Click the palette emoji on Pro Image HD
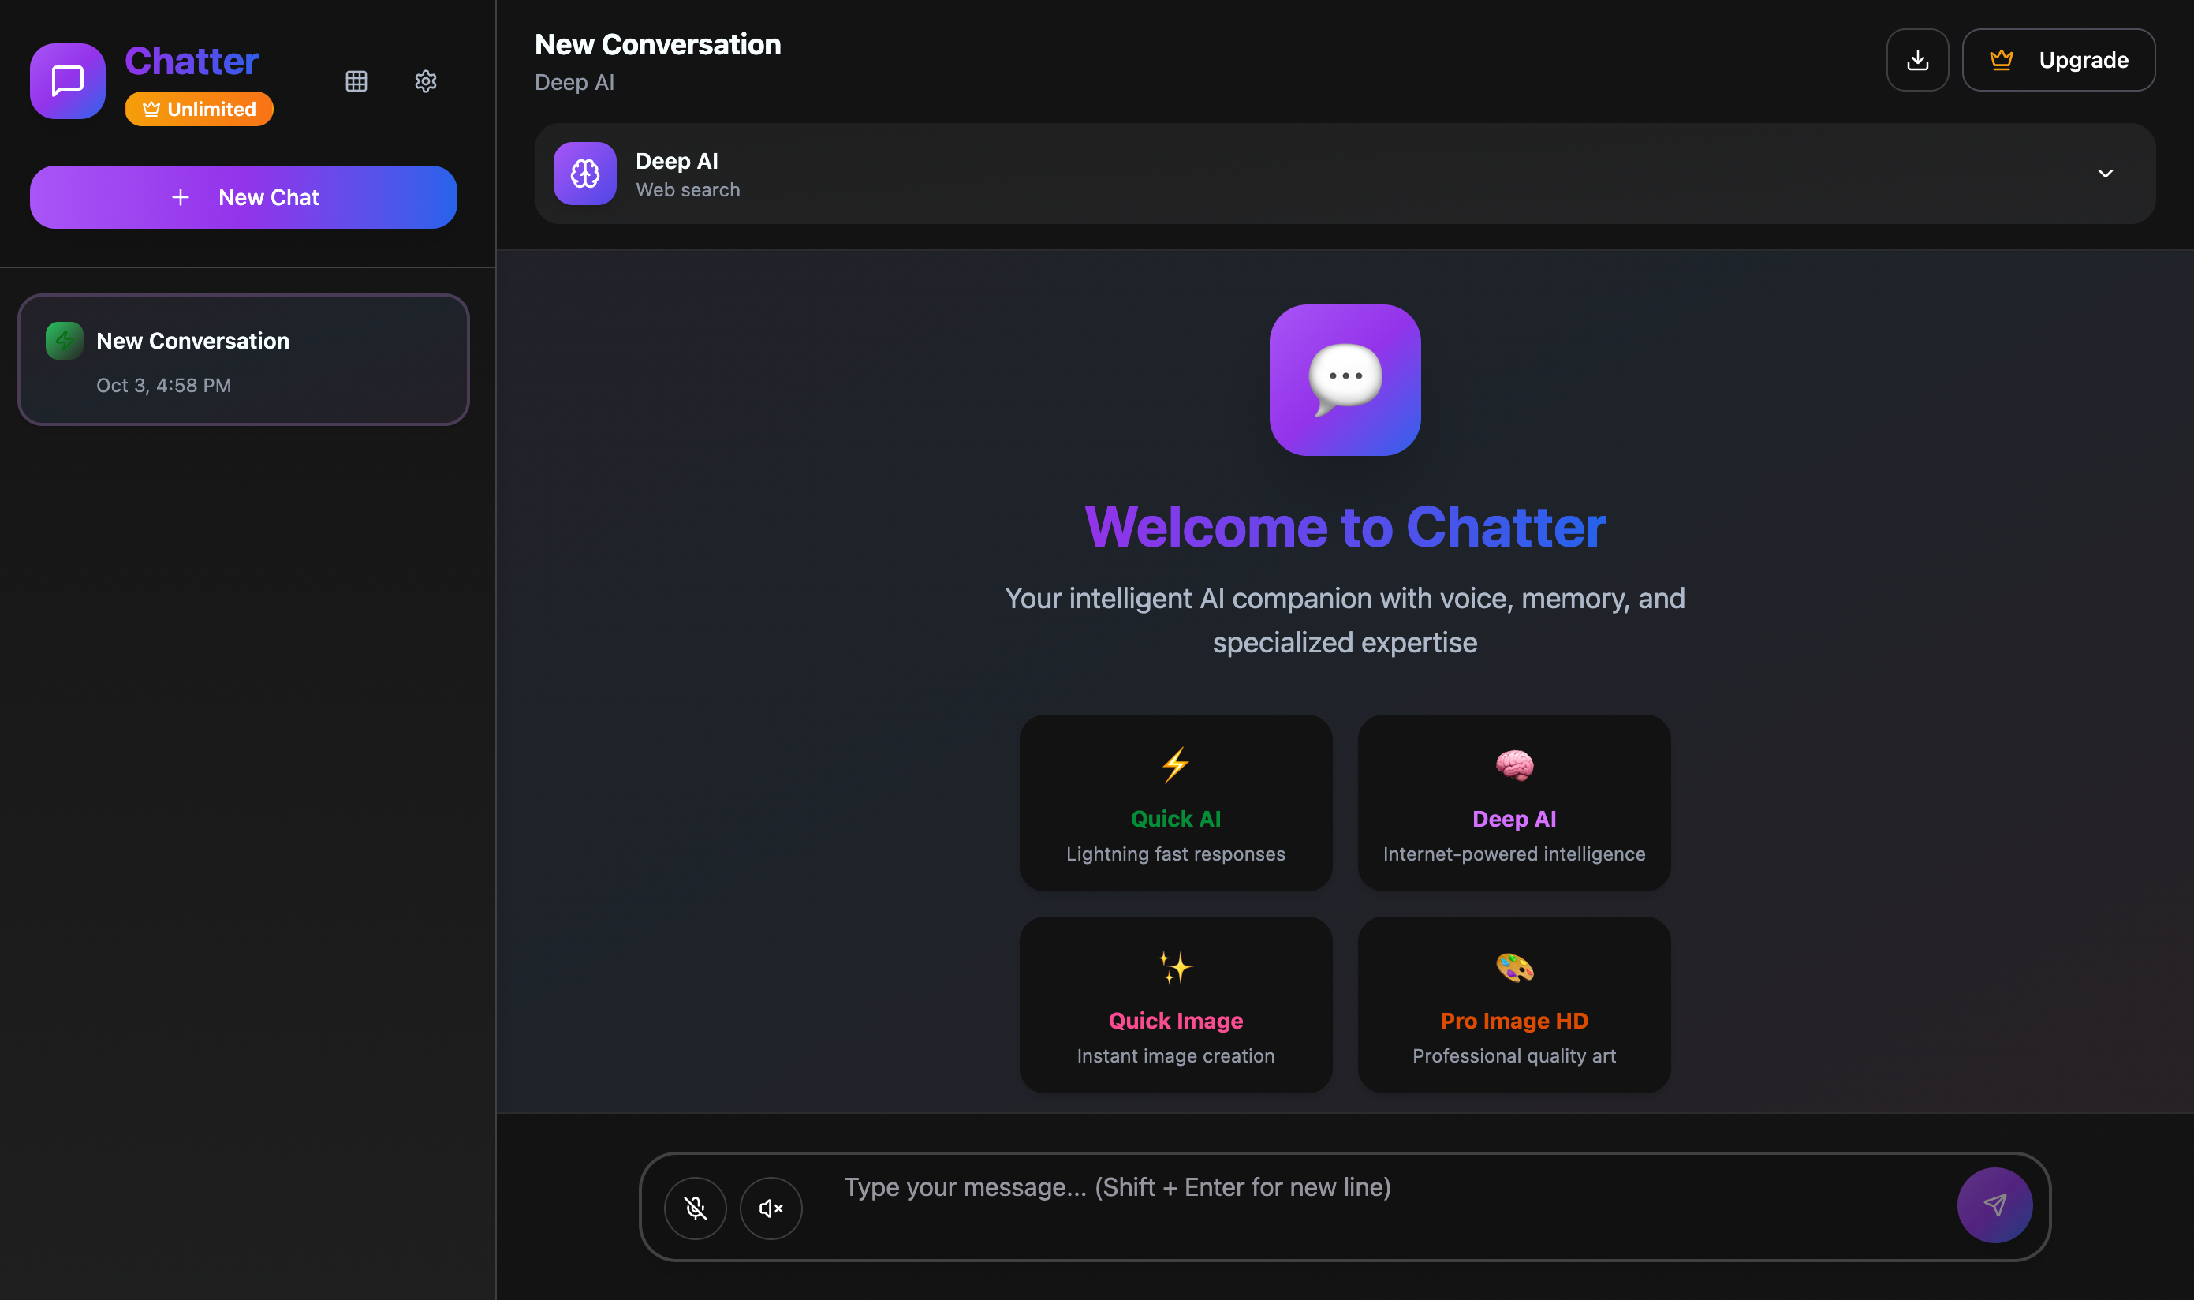The height and width of the screenshot is (1300, 2194). (1514, 967)
